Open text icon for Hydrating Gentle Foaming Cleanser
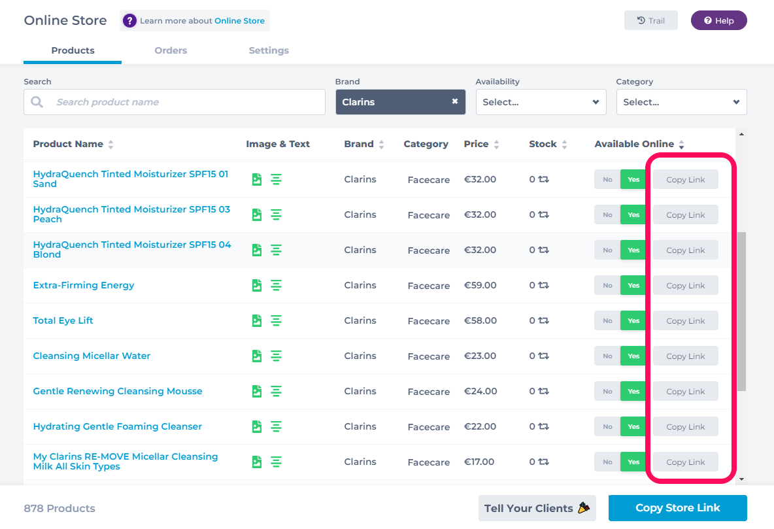The height and width of the screenshot is (529, 774). (x=276, y=427)
